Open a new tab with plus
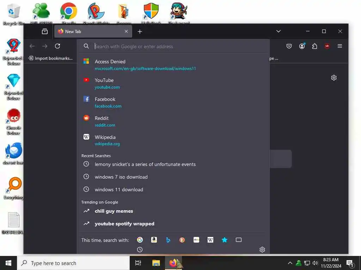Viewport: 361px width, 270px height. 140,31
